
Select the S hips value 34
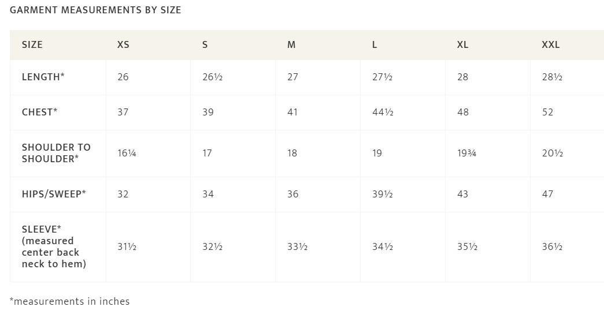pyautogui.click(x=208, y=194)
